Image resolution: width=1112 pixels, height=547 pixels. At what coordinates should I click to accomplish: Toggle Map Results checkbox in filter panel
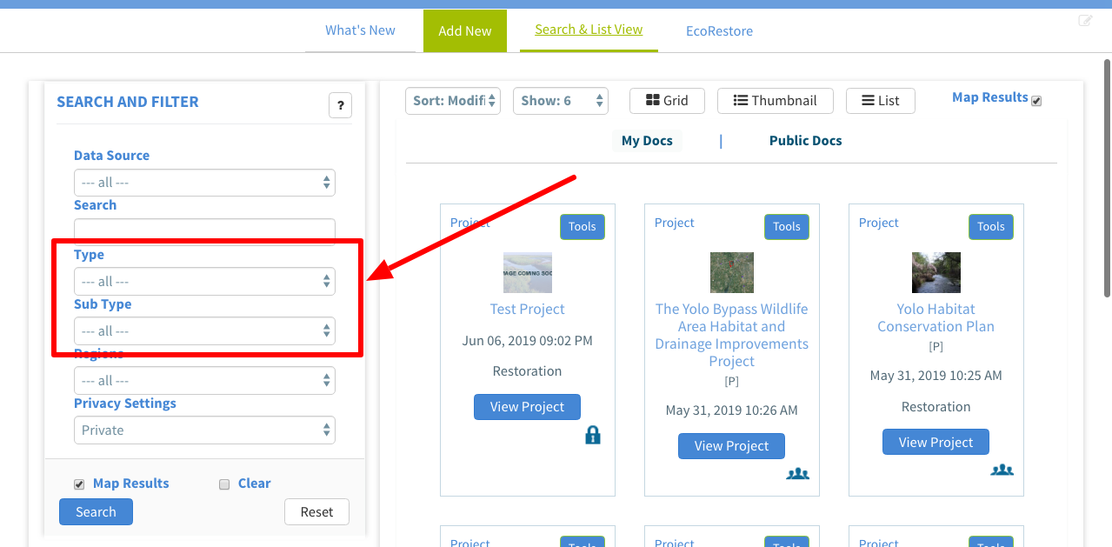coord(79,484)
